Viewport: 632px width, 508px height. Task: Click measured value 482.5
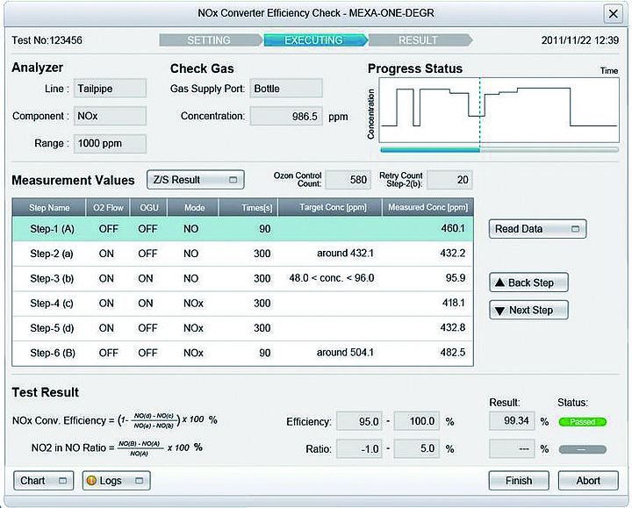pyautogui.click(x=453, y=353)
